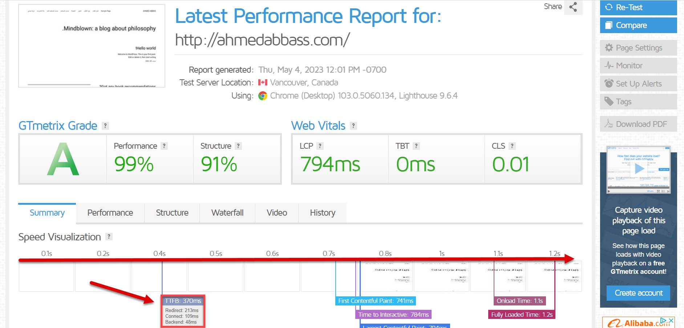Click the Fully Loaded Time: 1.2s marker
This screenshot has width=684, height=328.
point(522,315)
